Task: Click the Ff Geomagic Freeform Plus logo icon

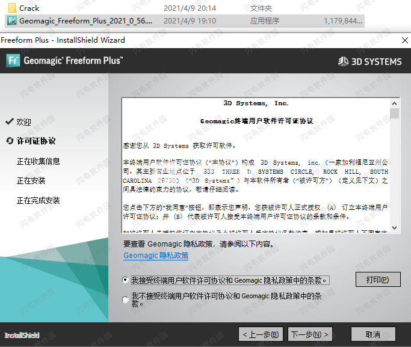Action: pos(13,61)
